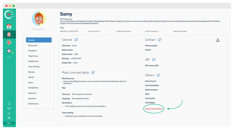The width and height of the screenshot is (234, 130).
Task: Open the Assignments tab
Action: point(33,61)
